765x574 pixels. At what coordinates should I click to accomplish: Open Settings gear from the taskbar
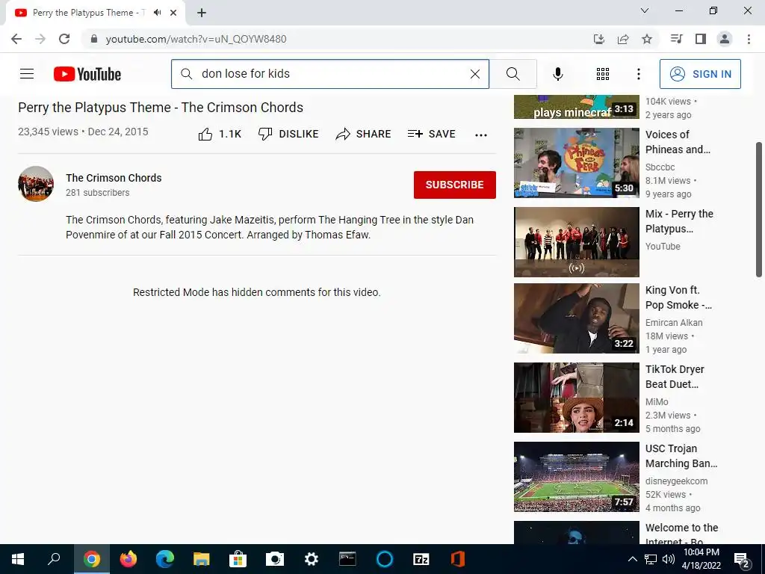tap(311, 559)
